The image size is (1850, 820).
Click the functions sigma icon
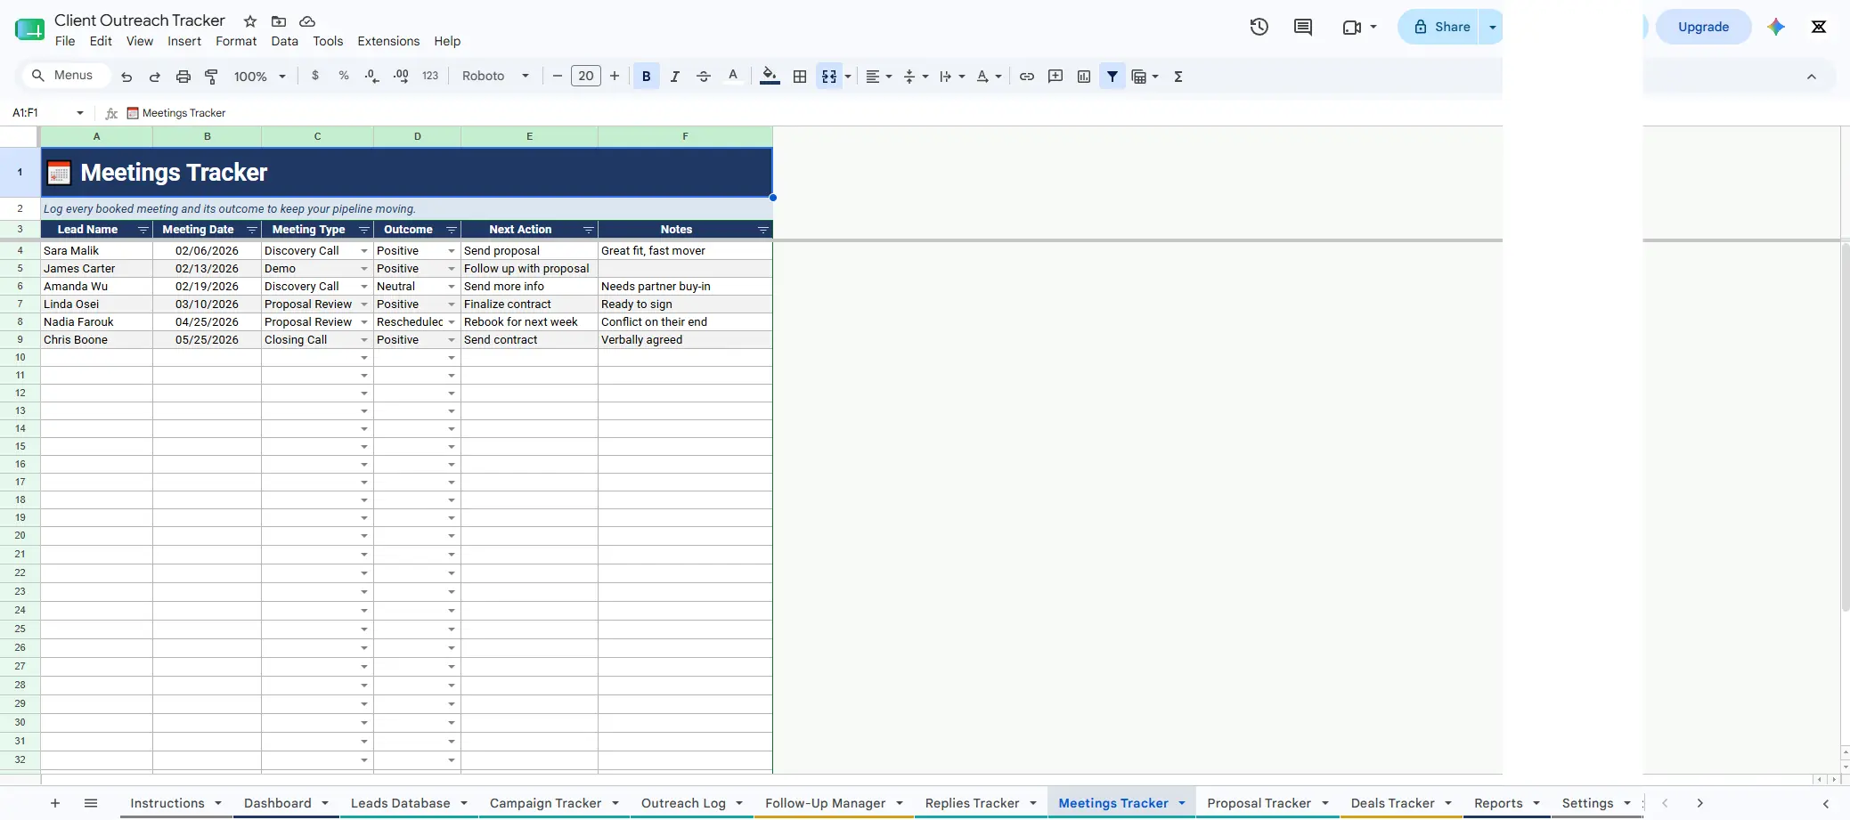(1178, 77)
